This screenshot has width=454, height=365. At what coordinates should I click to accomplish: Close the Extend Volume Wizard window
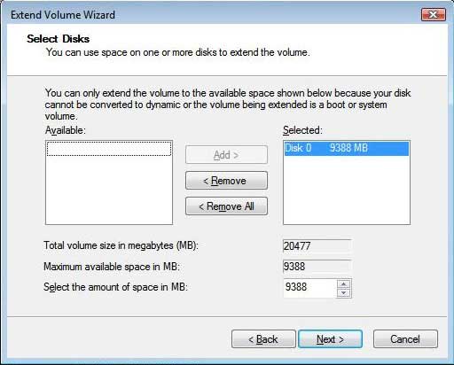point(434,15)
